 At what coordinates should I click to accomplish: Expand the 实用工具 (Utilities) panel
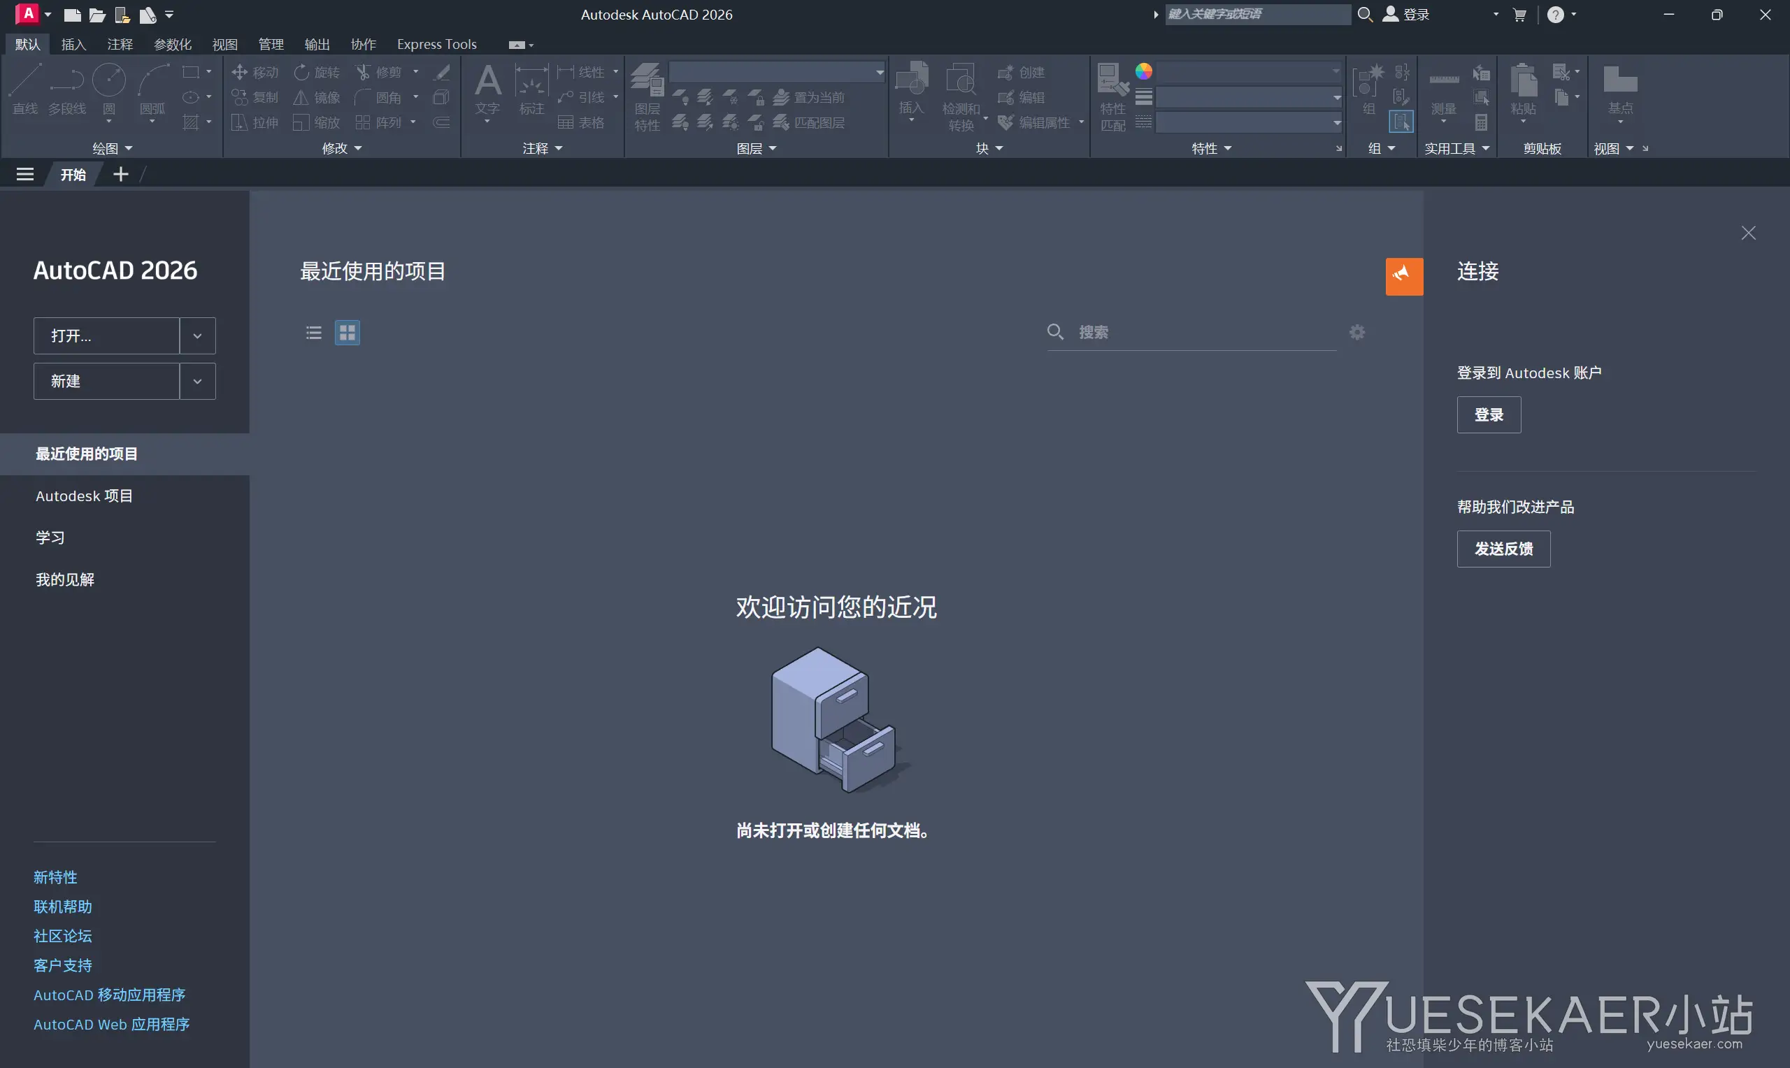(x=1456, y=148)
